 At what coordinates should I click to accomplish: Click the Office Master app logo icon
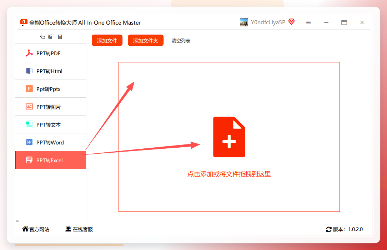coord(24,22)
